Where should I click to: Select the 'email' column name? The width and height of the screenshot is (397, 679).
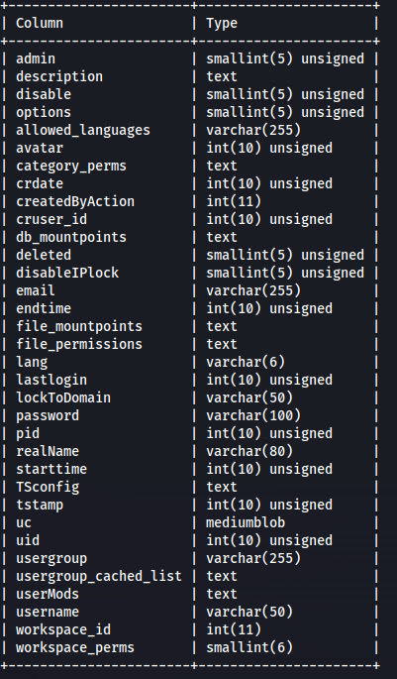coord(36,290)
